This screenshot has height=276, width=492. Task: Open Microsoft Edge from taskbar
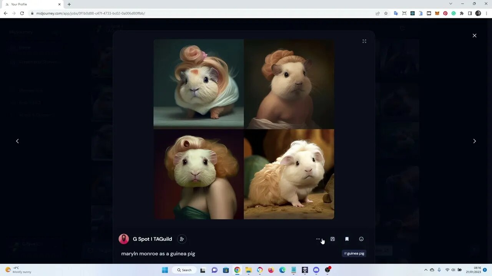[282, 270]
